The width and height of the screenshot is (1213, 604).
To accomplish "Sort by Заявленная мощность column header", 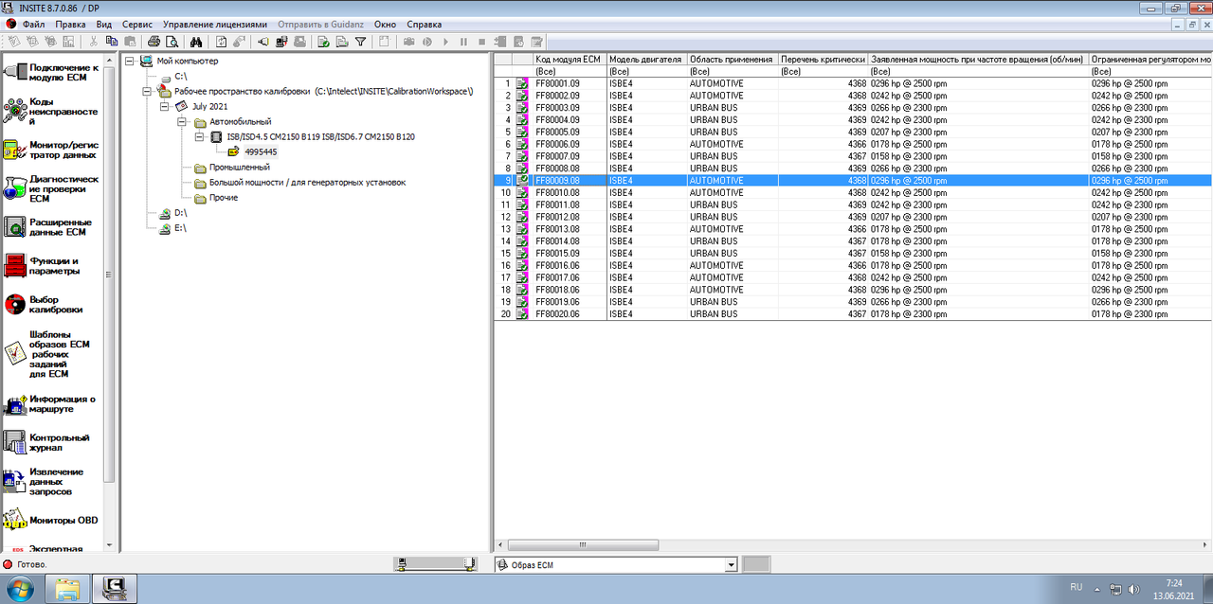I will (x=979, y=59).
